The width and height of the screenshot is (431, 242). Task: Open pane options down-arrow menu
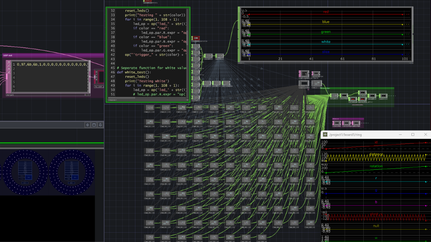pos(100,125)
